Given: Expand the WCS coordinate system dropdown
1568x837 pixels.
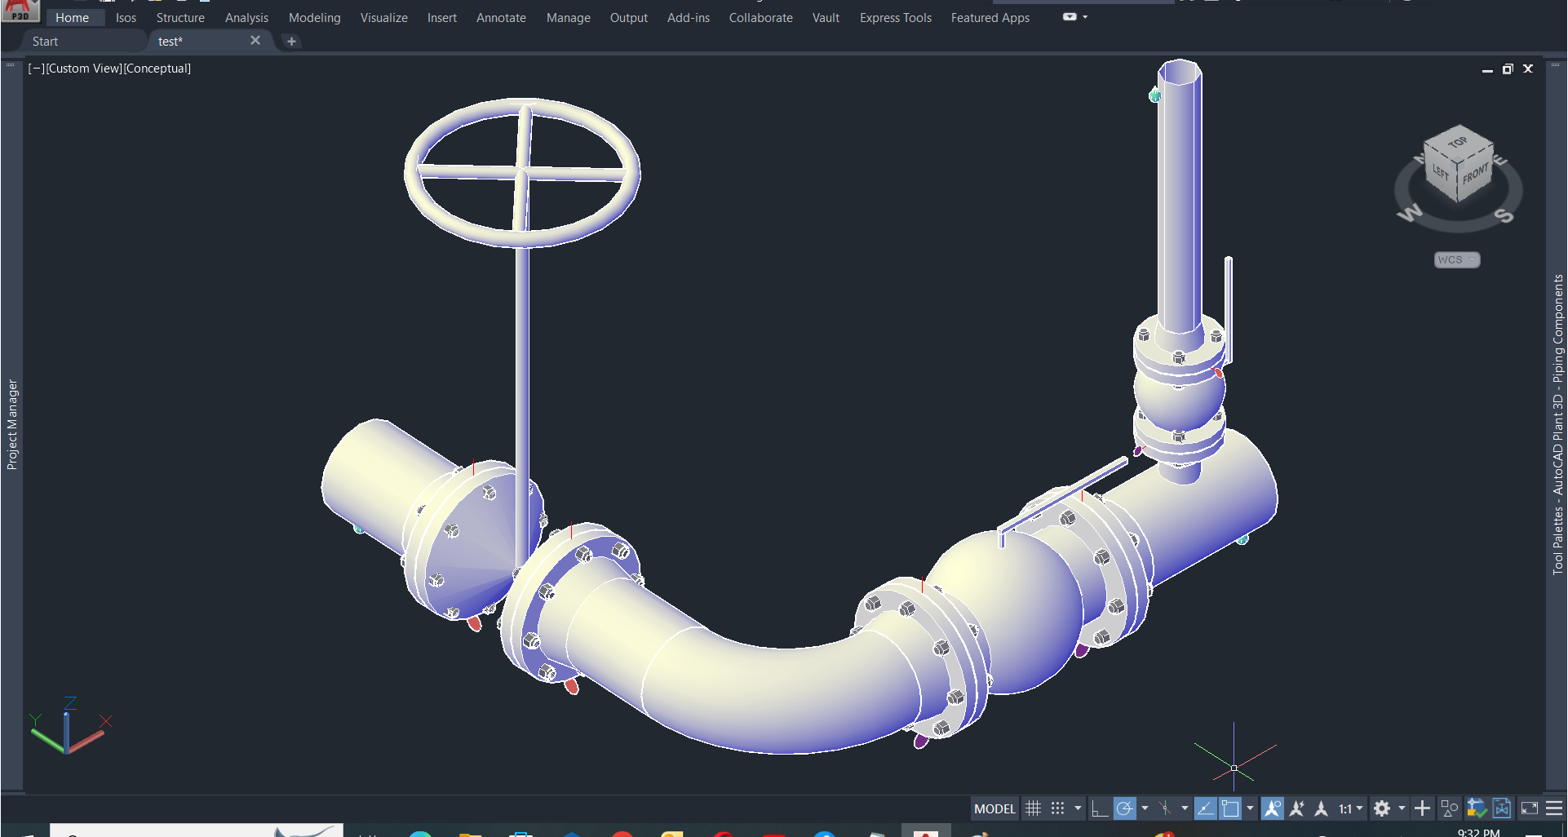Looking at the screenshot, I should coord(1457,260).
